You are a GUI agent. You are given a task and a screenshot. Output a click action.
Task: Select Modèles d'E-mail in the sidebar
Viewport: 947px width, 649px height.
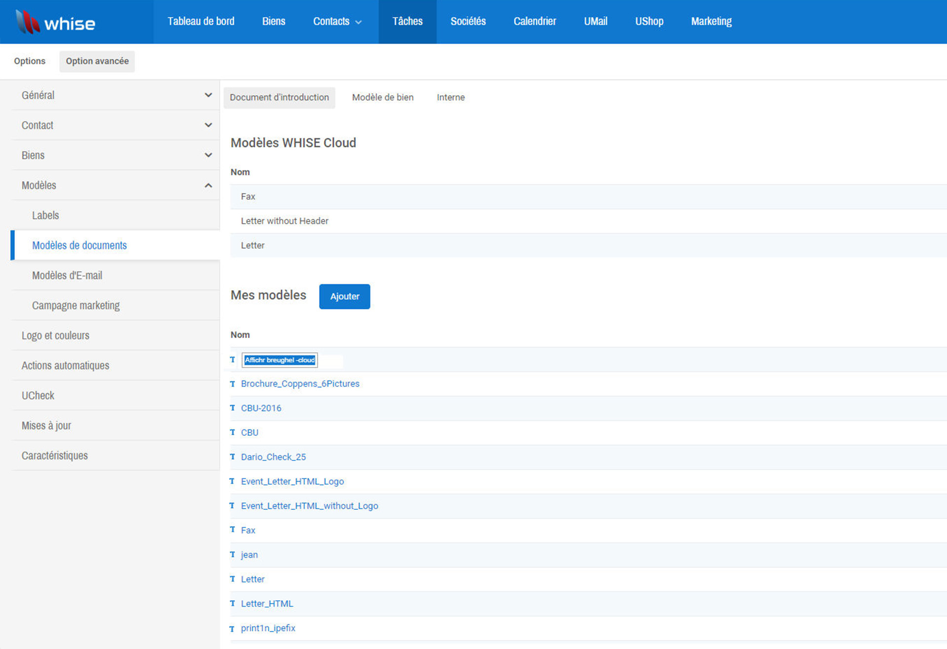(67, 275)
